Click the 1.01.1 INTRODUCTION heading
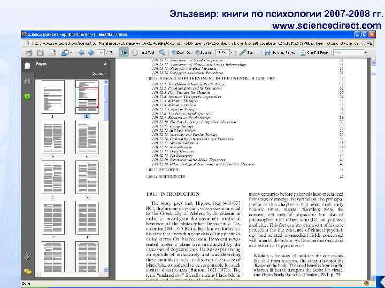 173,194
